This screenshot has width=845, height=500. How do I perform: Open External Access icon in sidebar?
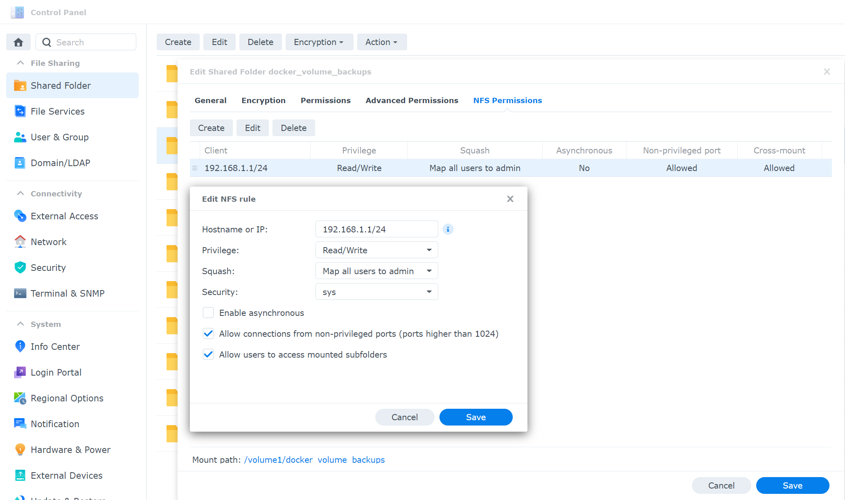[20, 216]
